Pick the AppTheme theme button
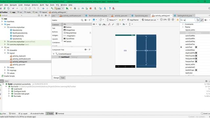The width and height of the screenshot is (210, 118). [133, 20]
